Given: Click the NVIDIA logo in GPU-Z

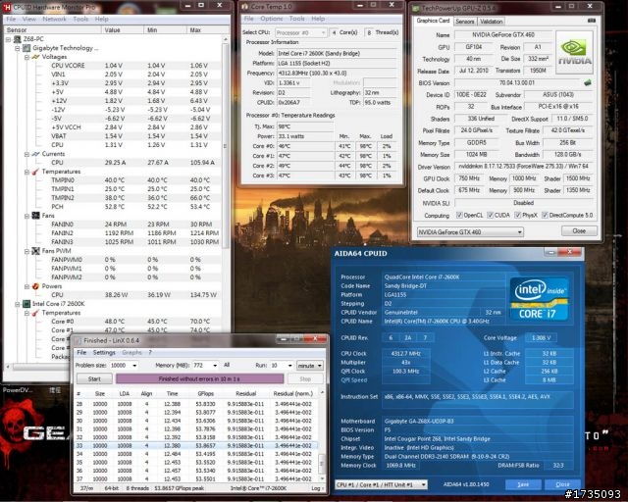Looking at the screenshot, I should click(575, 52).
